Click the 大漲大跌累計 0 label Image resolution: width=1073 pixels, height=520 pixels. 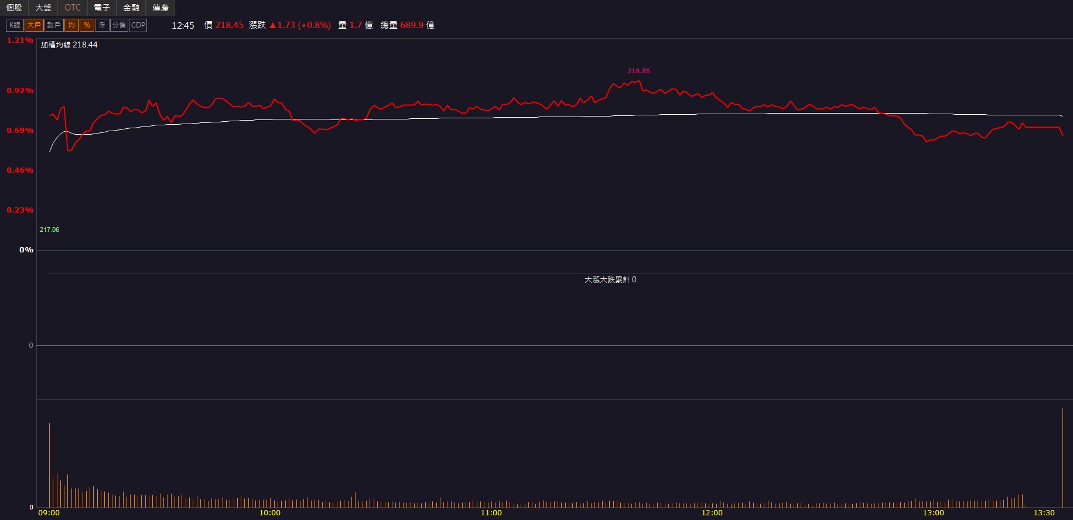pyautogui.click(x=610, y=280)
